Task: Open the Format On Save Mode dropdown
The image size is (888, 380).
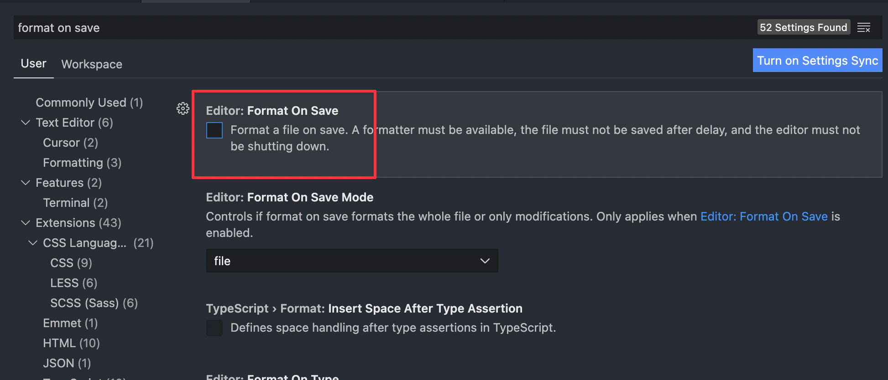Action: click(x=351, y=261)
